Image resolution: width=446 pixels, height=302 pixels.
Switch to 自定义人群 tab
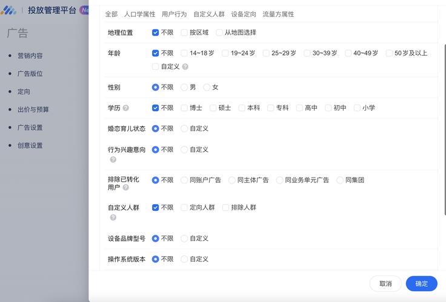coord(209,14)
